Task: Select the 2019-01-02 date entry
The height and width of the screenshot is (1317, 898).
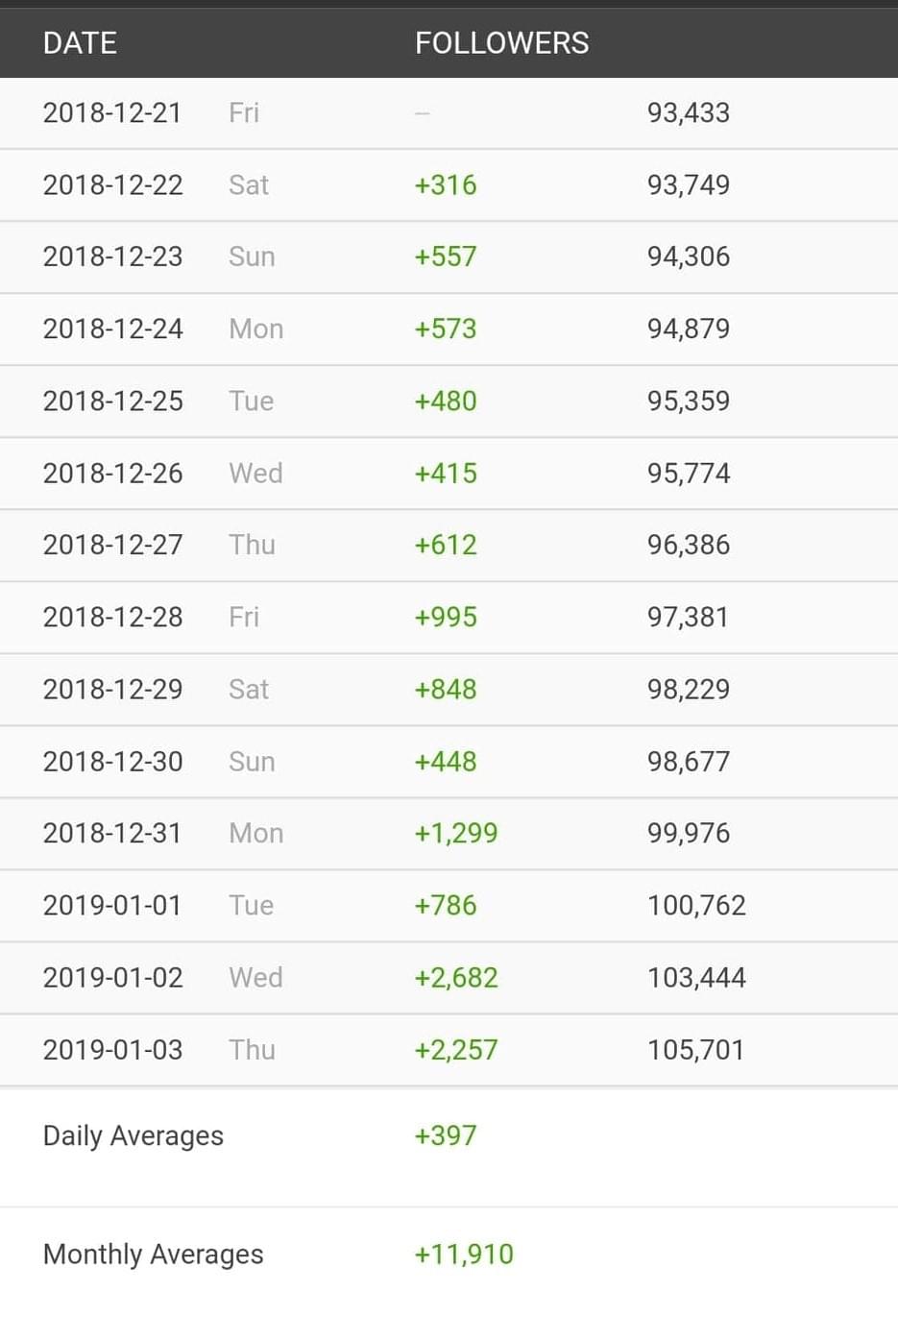Action: [112, 977]
